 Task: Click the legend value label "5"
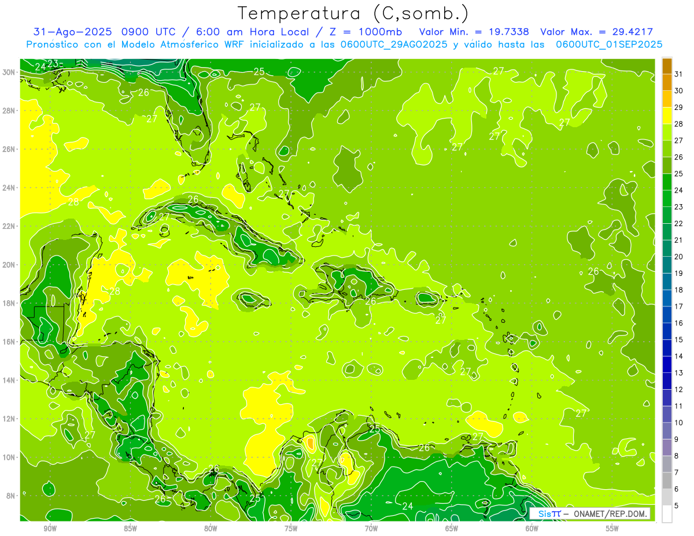tap(677, 506)
